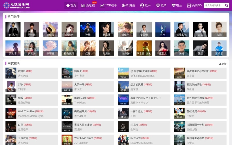Open the song Black Jack by The Hives

tap(80, 98)
